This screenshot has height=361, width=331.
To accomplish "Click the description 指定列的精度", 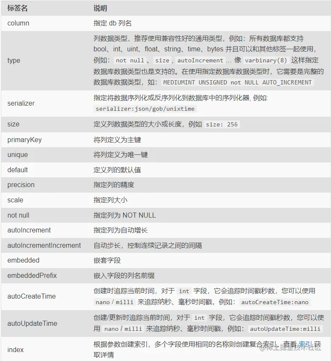I will coord(114,185).
